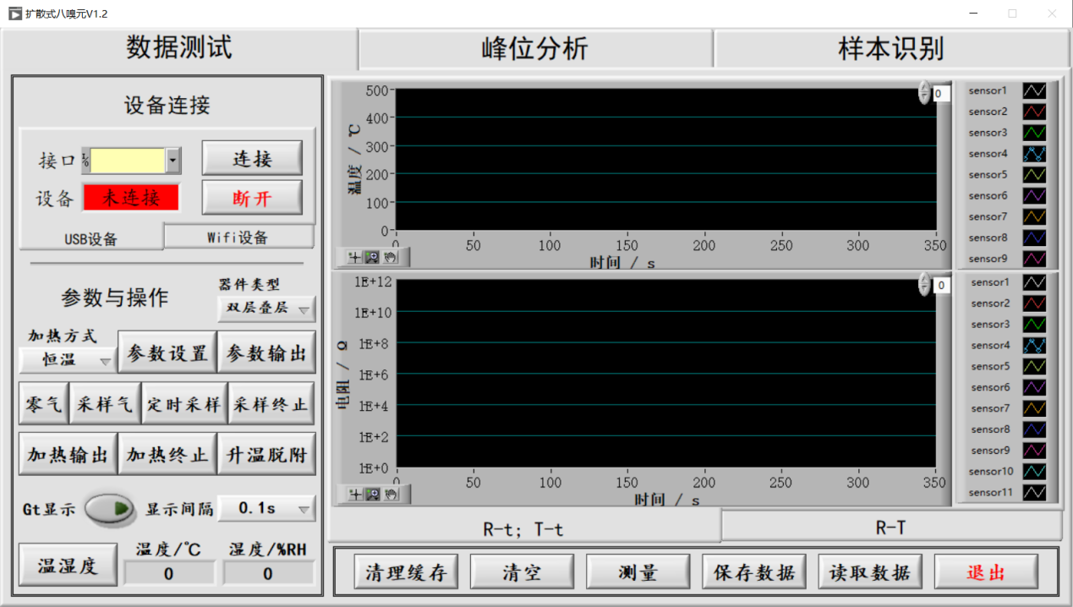Click sensor4 plot icon in temperature legend
Image resolution: width=1073 pixels, height=607 pixels.
1034,154
